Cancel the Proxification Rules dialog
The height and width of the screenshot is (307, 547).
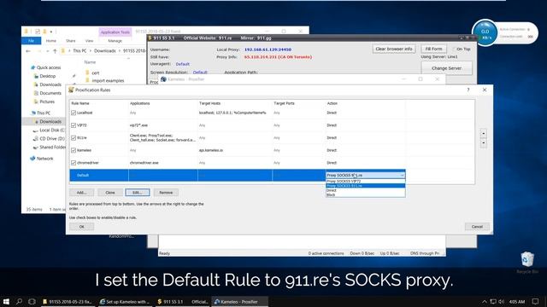pyautogui.click(x=477, y=227)
